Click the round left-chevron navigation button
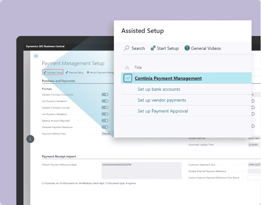The height and width of the screenshot is (205, 261). click(x=30, y=139)
